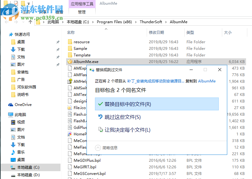Close the replace or skip files dialog
The height and width of the screenshot is (179, 252).
[x=220, y=70]
